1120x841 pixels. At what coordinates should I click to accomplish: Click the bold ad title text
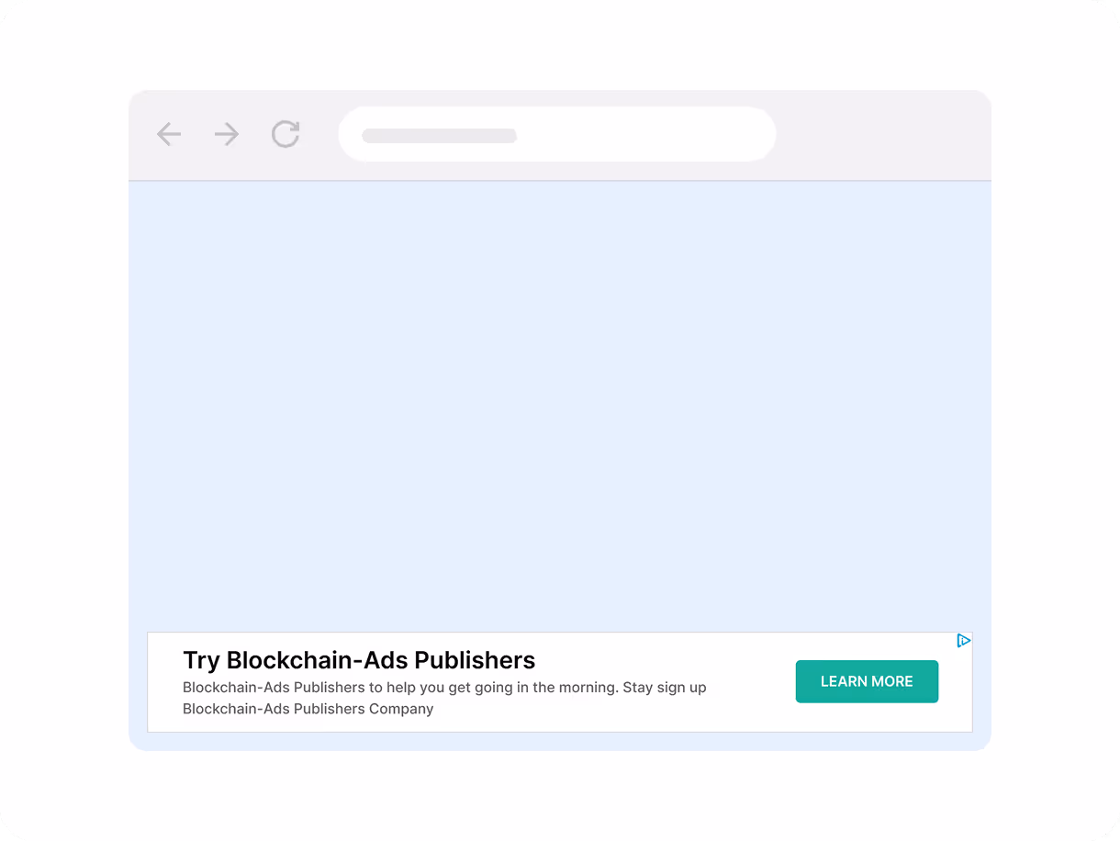359,660
